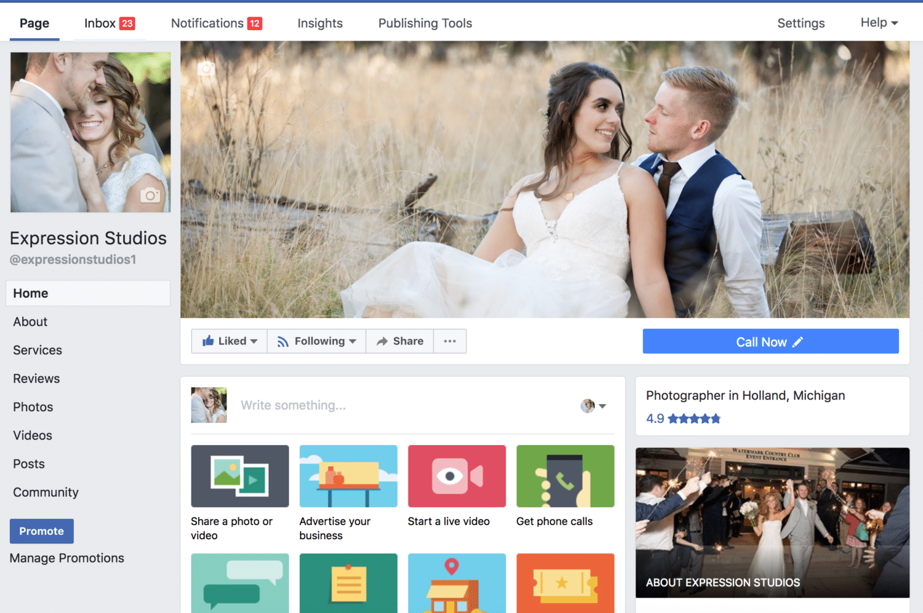Click the 4.9 star rating
The image size is (923, 613).
tap(683, 419)
